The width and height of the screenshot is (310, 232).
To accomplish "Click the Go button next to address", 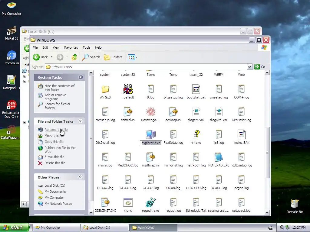I will pos(260,67).
